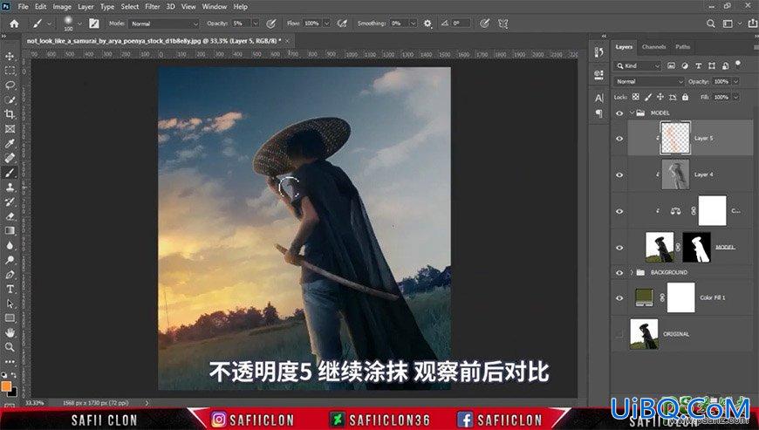The height and width of the screenshot is (430, 759).
Task: Hide the Color Fill 1 layer
Action: coord(619,298)
